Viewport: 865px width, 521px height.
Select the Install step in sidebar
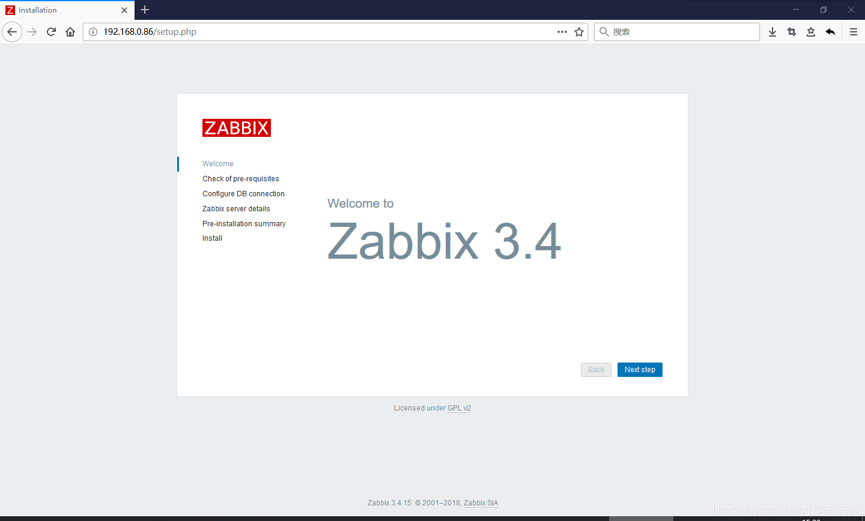(x=212, y=238)
